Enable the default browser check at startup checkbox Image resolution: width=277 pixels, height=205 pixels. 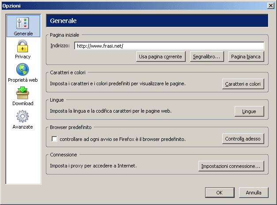pos(55,139)
